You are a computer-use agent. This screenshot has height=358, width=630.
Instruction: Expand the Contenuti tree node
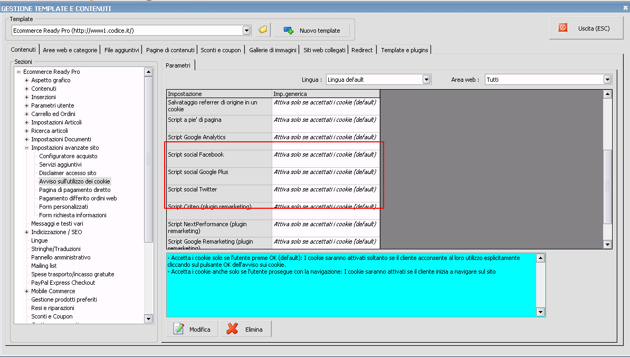click(26, 89)
